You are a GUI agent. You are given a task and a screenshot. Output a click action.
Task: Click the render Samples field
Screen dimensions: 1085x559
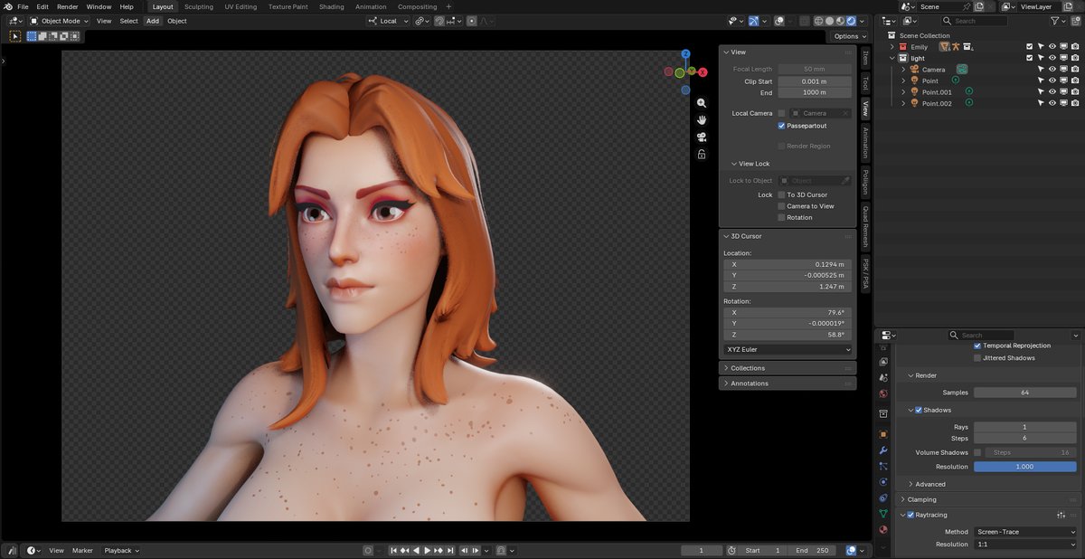(x=1024, y=393)
